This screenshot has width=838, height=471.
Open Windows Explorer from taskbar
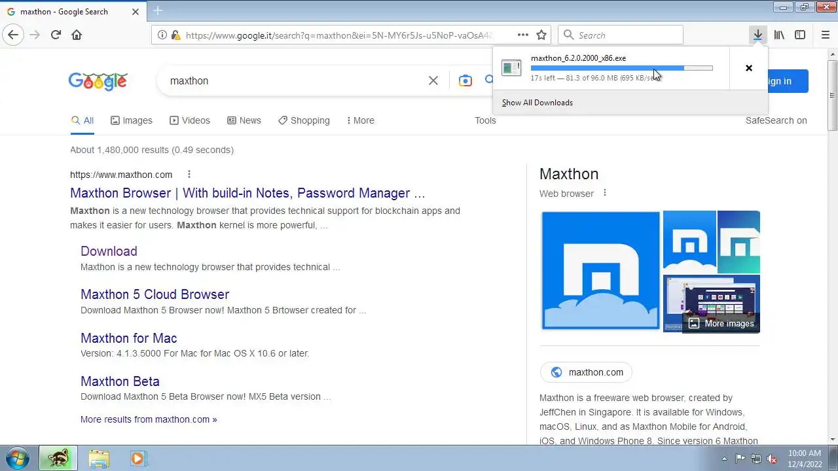click(99, 459)
